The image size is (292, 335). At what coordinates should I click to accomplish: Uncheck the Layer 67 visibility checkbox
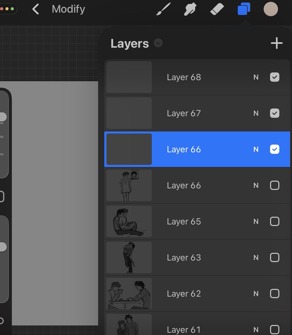[275, 113]
